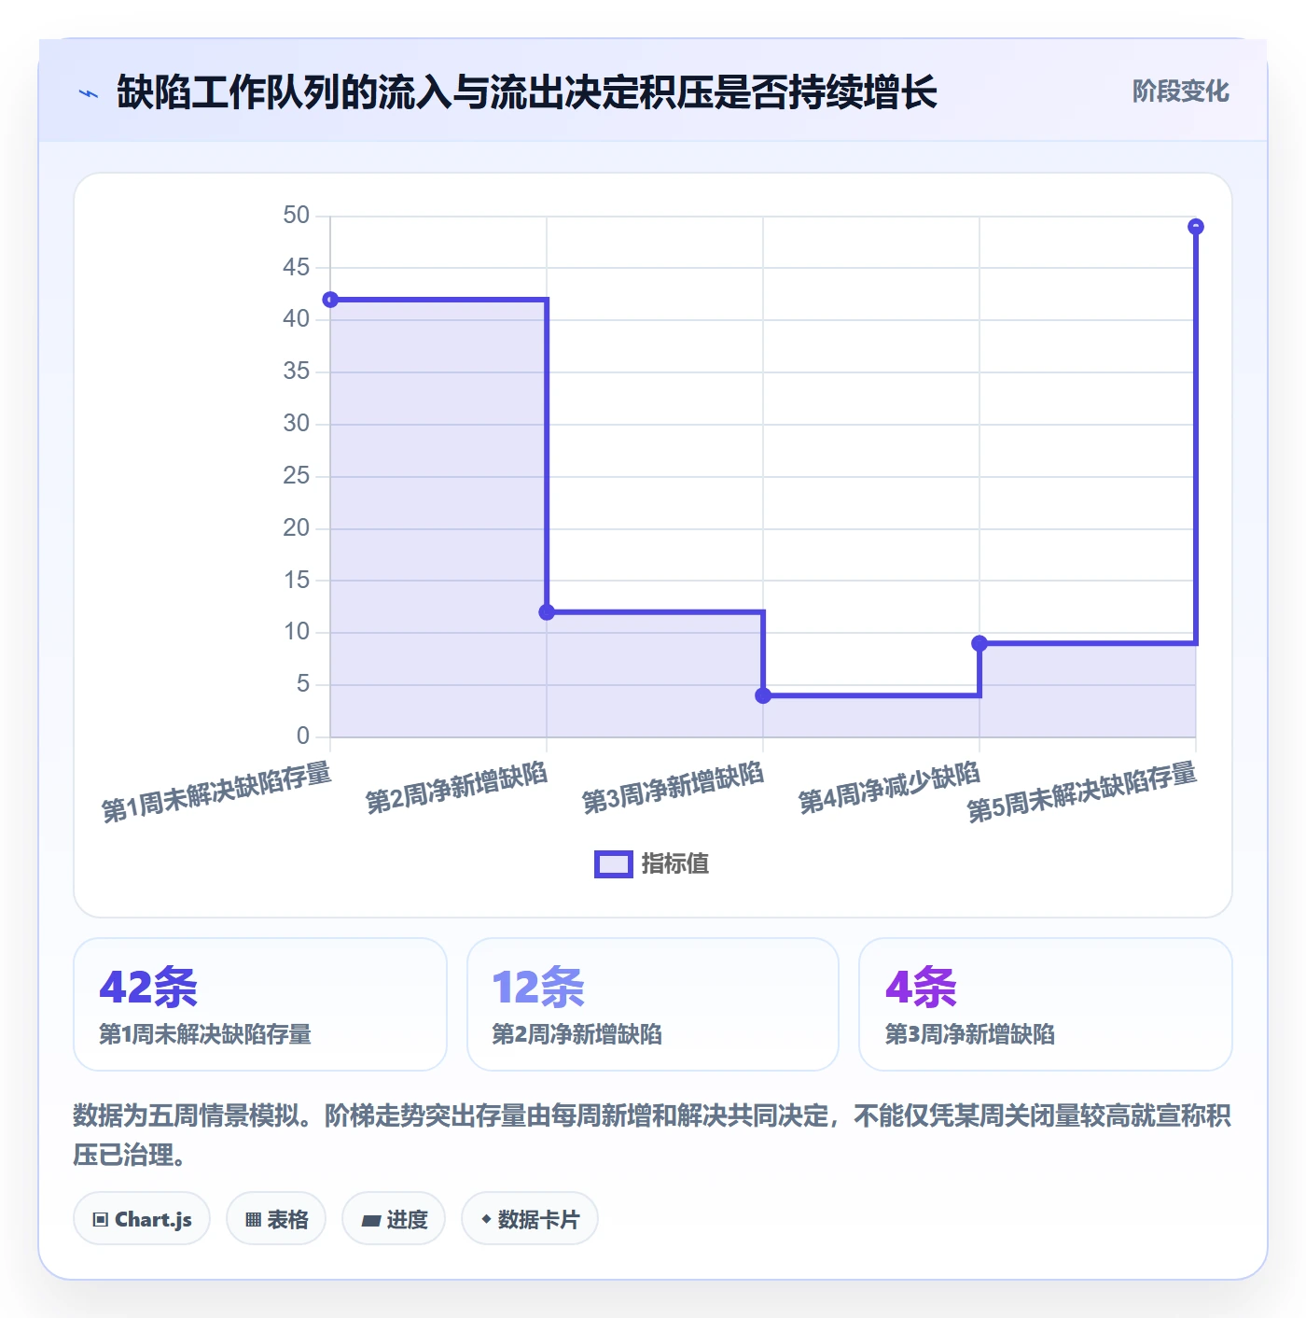Viewport: 1306px width, 1318px height.
Task: Click the description paragraph starting 数据为五周情景模拟
Action: tap(652, 1135)
